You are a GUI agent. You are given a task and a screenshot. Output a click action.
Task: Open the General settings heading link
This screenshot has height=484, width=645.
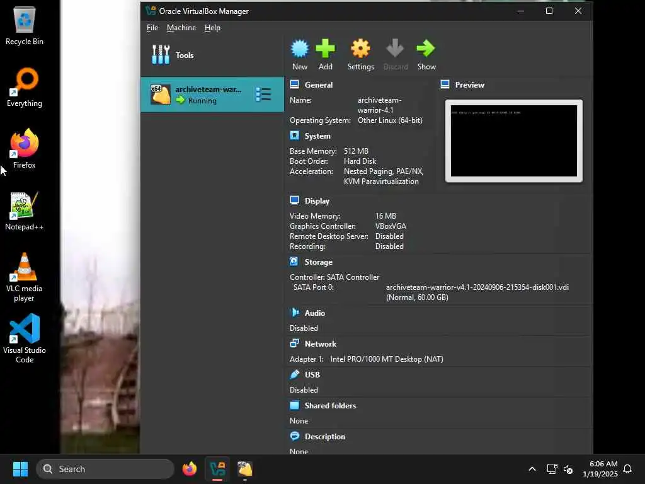point(318,85)
